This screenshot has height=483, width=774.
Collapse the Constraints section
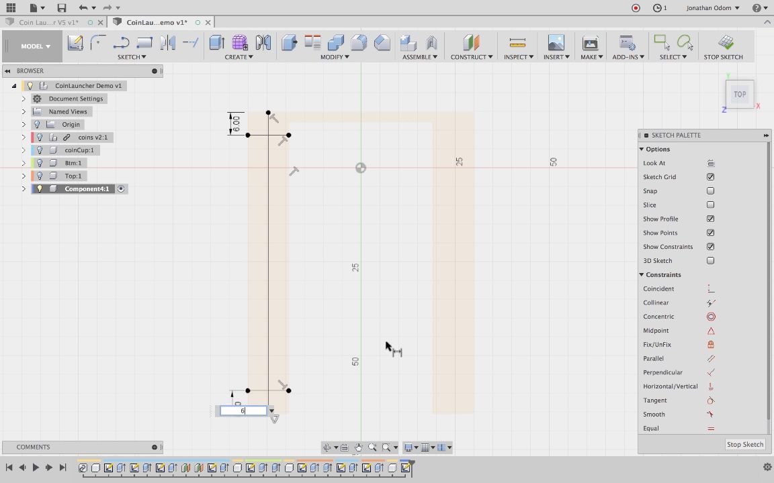pos(642,275)
